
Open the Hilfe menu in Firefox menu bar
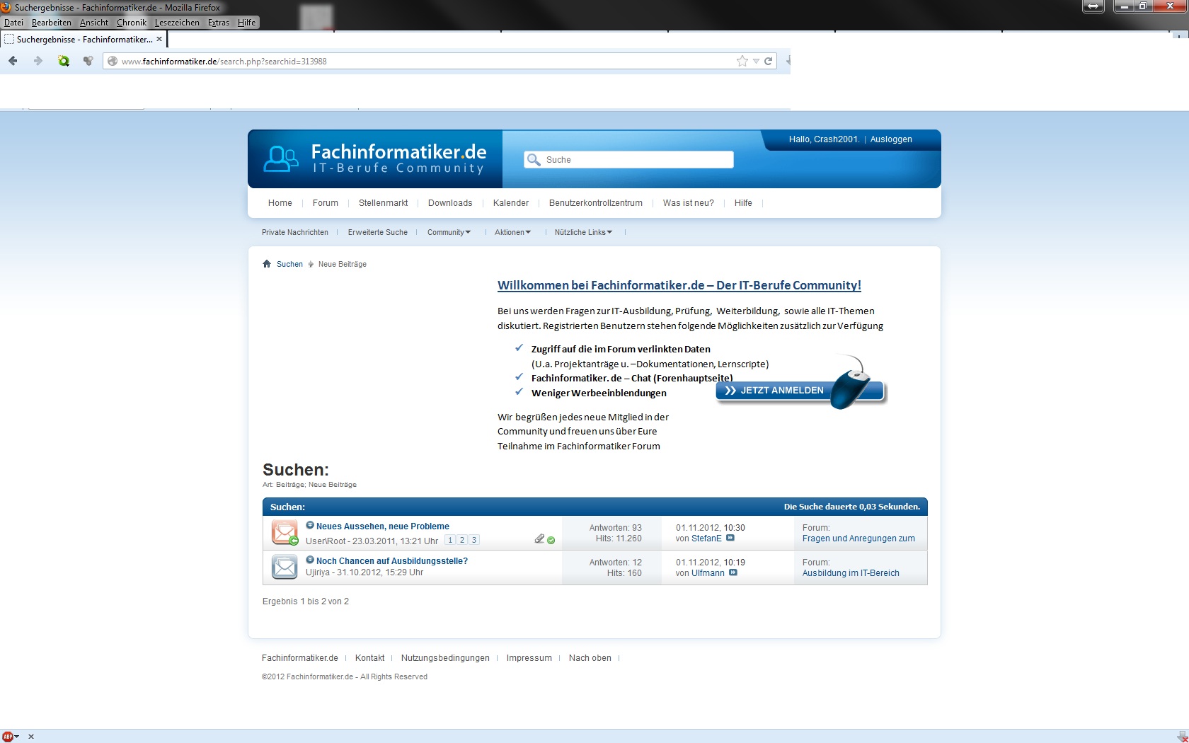point(246,22)
